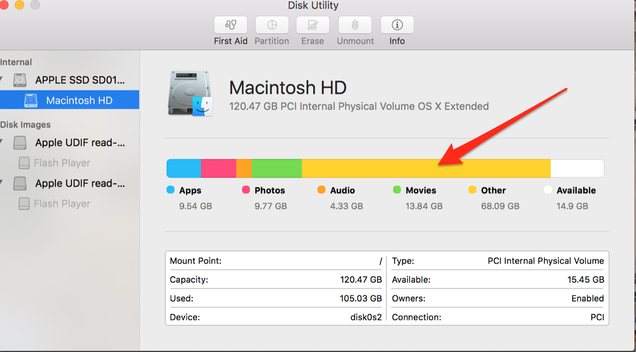Click the Device value disk0s2
Screen dimensions: 636x352
click(366, 317)
